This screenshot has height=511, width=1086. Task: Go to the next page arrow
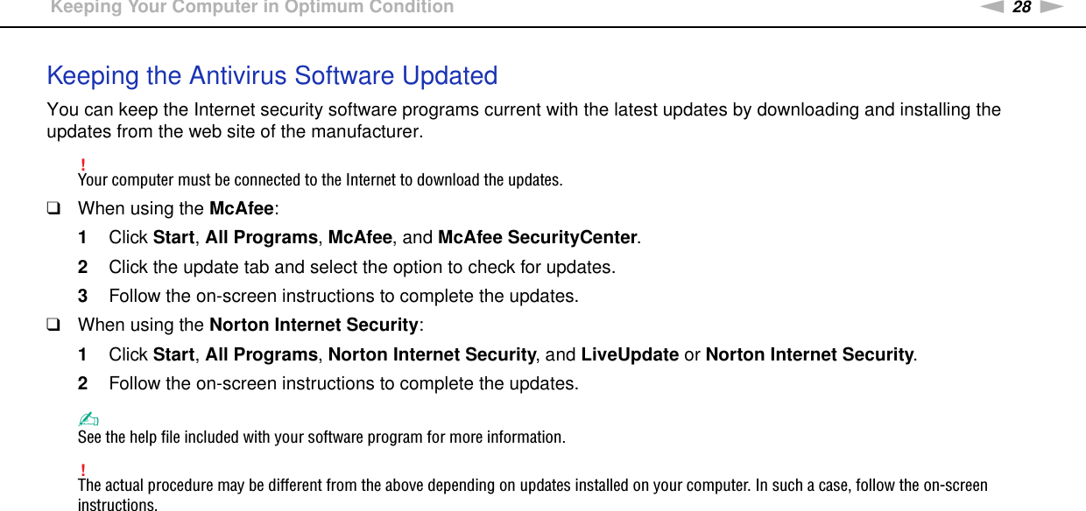pyautogui.click(x=1051, y=7)
